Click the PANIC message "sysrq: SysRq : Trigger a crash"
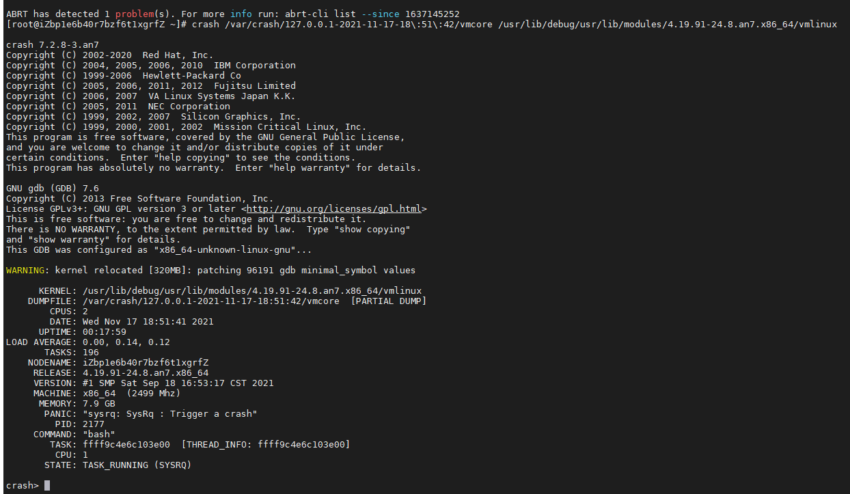Screen dimensions: 850x494 [x=169, y=413]
